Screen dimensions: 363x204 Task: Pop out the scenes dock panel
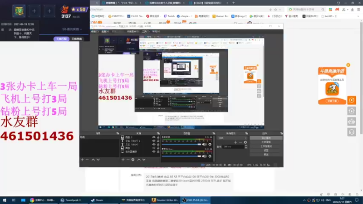click(118, 133)
